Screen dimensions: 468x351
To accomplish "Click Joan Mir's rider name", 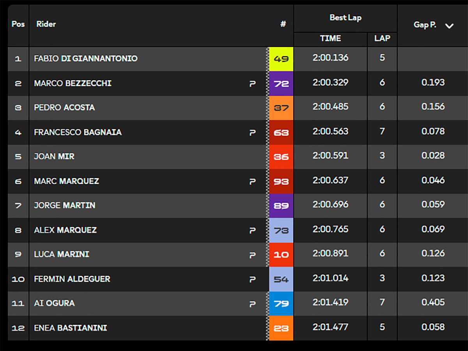I will click(54, 157).
